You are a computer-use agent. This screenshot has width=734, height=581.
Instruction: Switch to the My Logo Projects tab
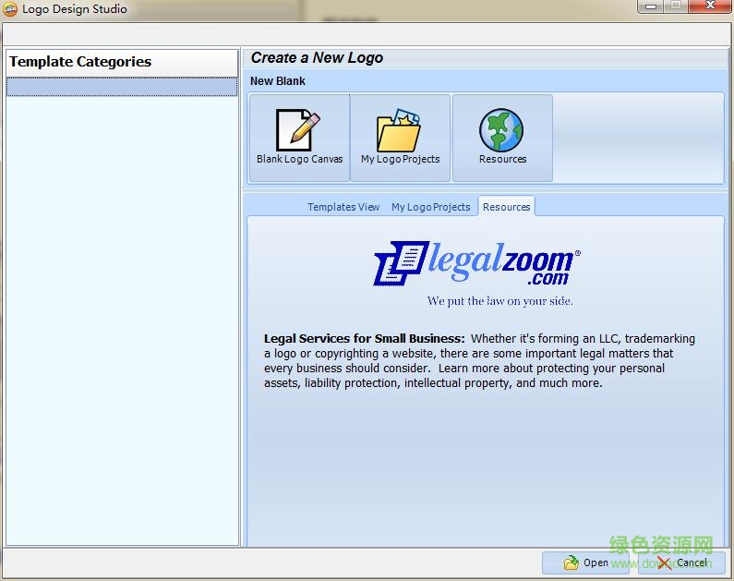click(x=430, y=207)
